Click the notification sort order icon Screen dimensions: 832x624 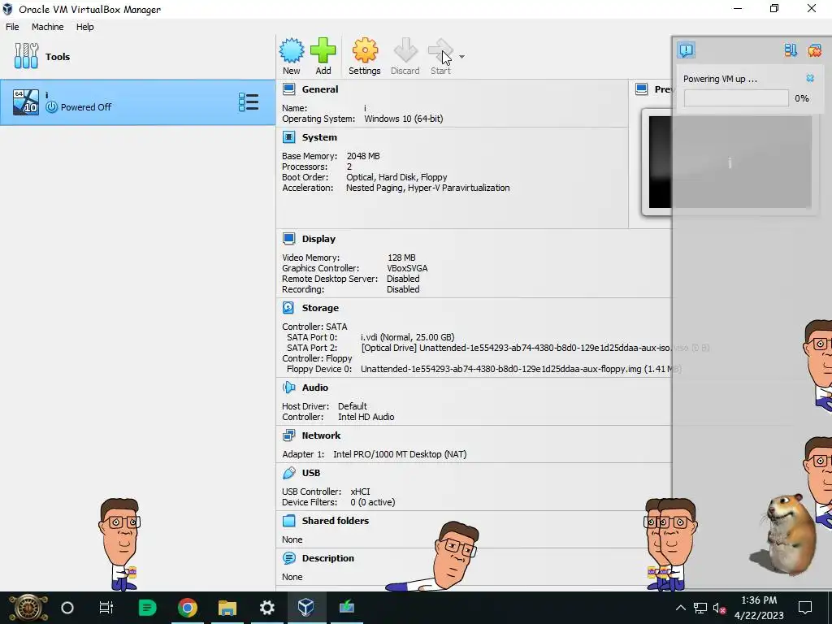[x=791, y=50]
